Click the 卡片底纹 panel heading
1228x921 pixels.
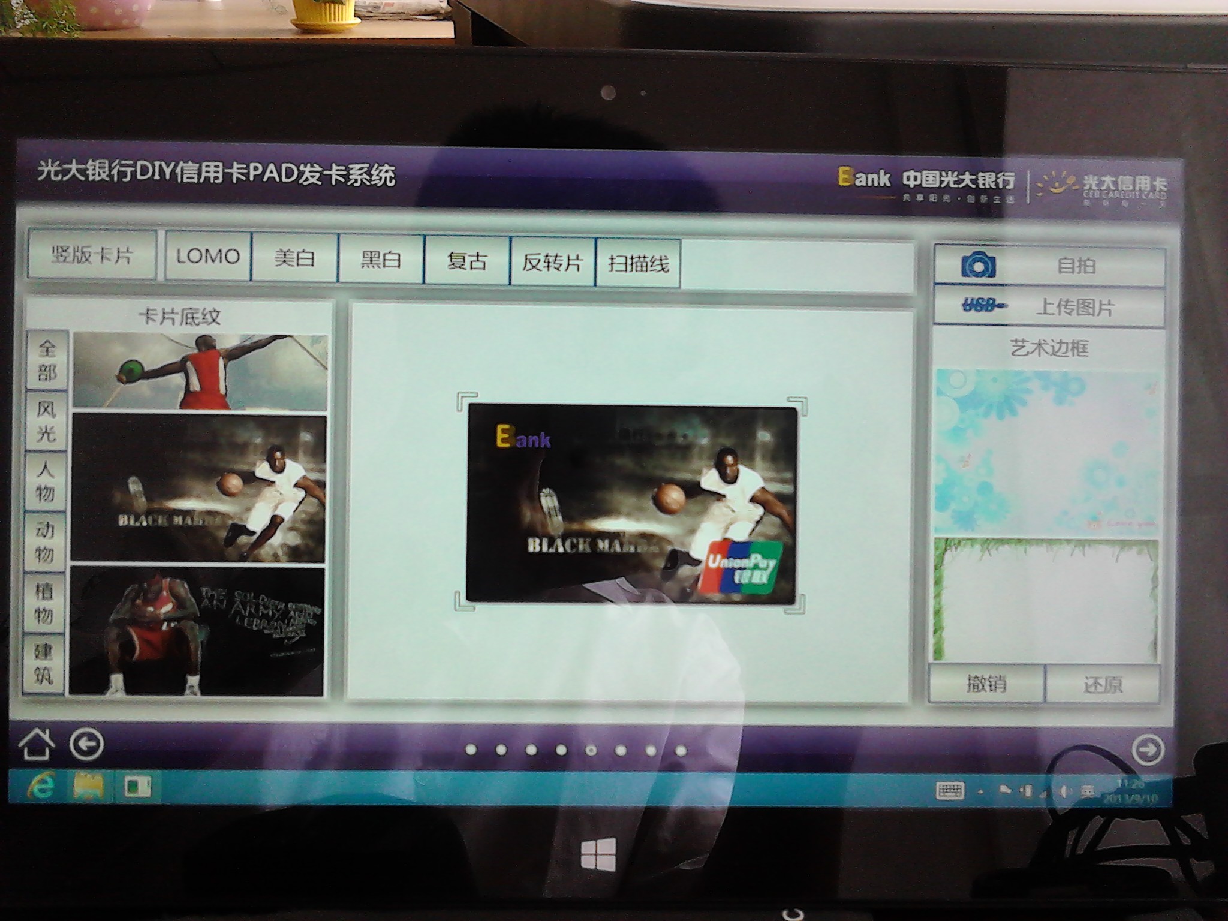pos(179,317)
